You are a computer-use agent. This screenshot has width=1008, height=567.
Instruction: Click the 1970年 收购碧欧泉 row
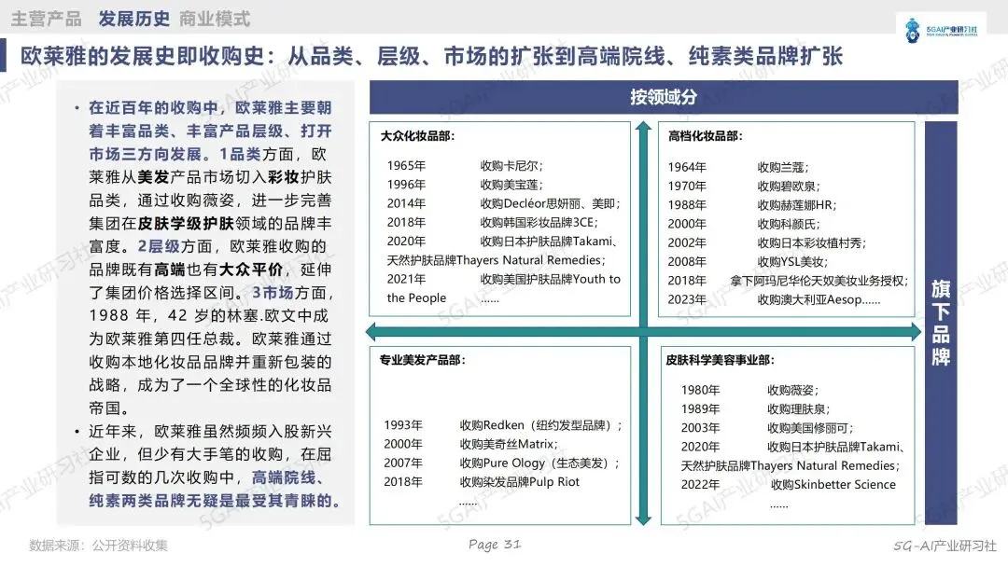tap(744, 187)
